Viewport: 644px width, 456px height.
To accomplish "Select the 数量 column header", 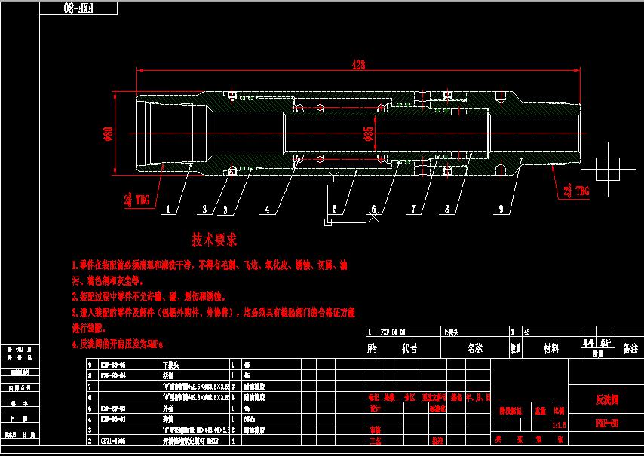I will click(x=516, y=348).
